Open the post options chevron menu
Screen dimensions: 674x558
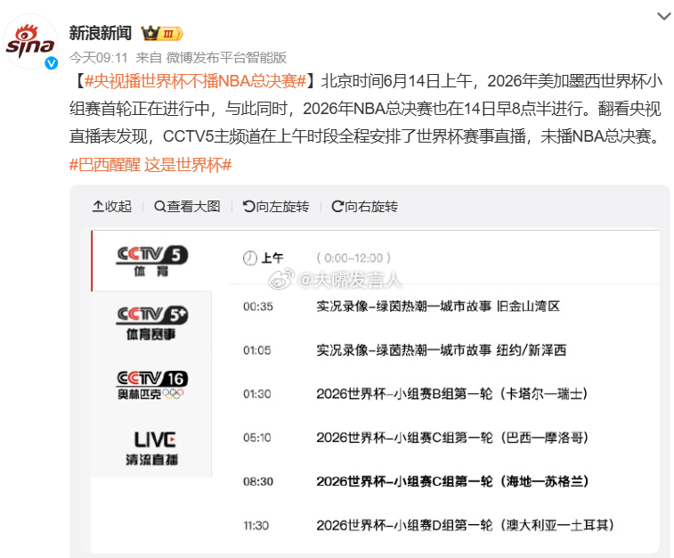[x=663, y=16]
